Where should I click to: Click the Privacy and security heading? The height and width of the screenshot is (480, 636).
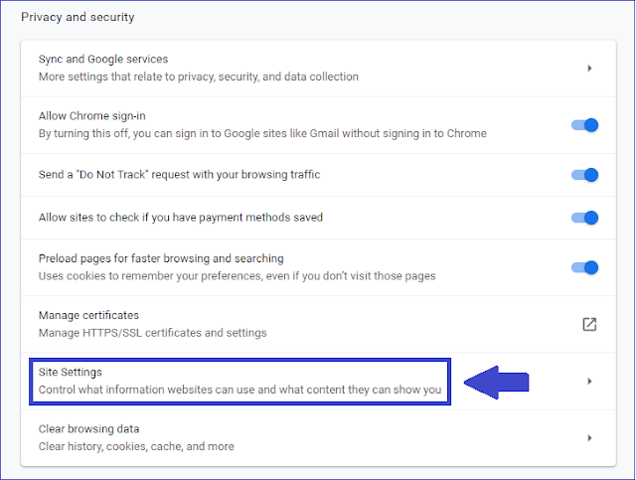click(78, 17)
